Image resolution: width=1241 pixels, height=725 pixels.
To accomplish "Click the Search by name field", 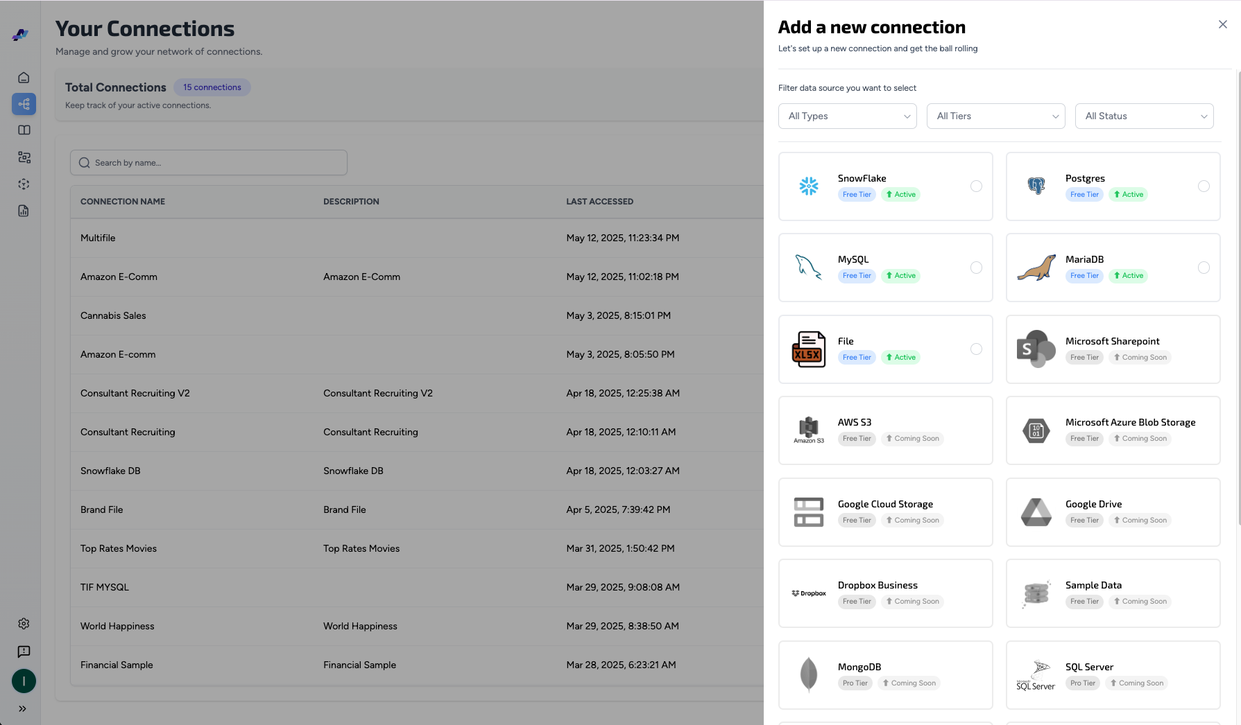I will pyautogui.click(x=209, y=163).
